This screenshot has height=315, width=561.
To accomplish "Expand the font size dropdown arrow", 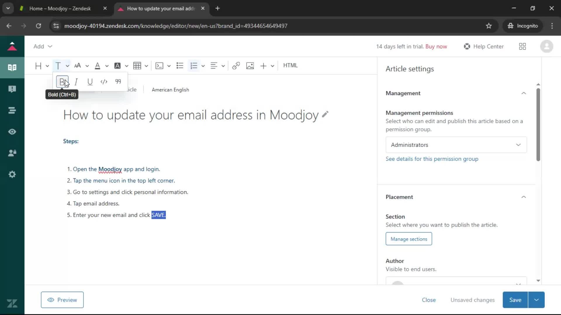I will (x=87, y=66).
